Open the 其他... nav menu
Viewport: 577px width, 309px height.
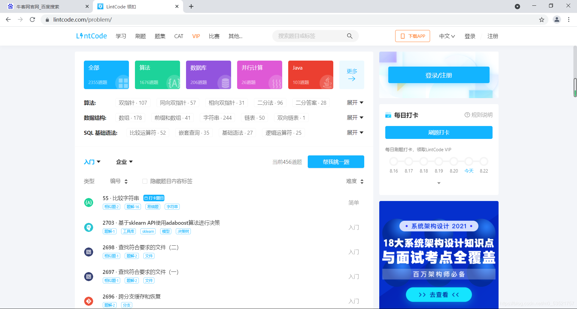[x=235, y=36]
